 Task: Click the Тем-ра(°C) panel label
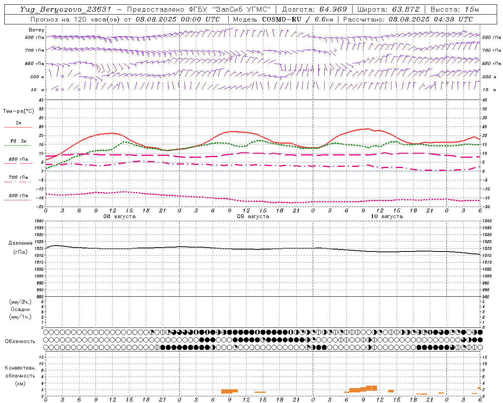coord(19,111)
